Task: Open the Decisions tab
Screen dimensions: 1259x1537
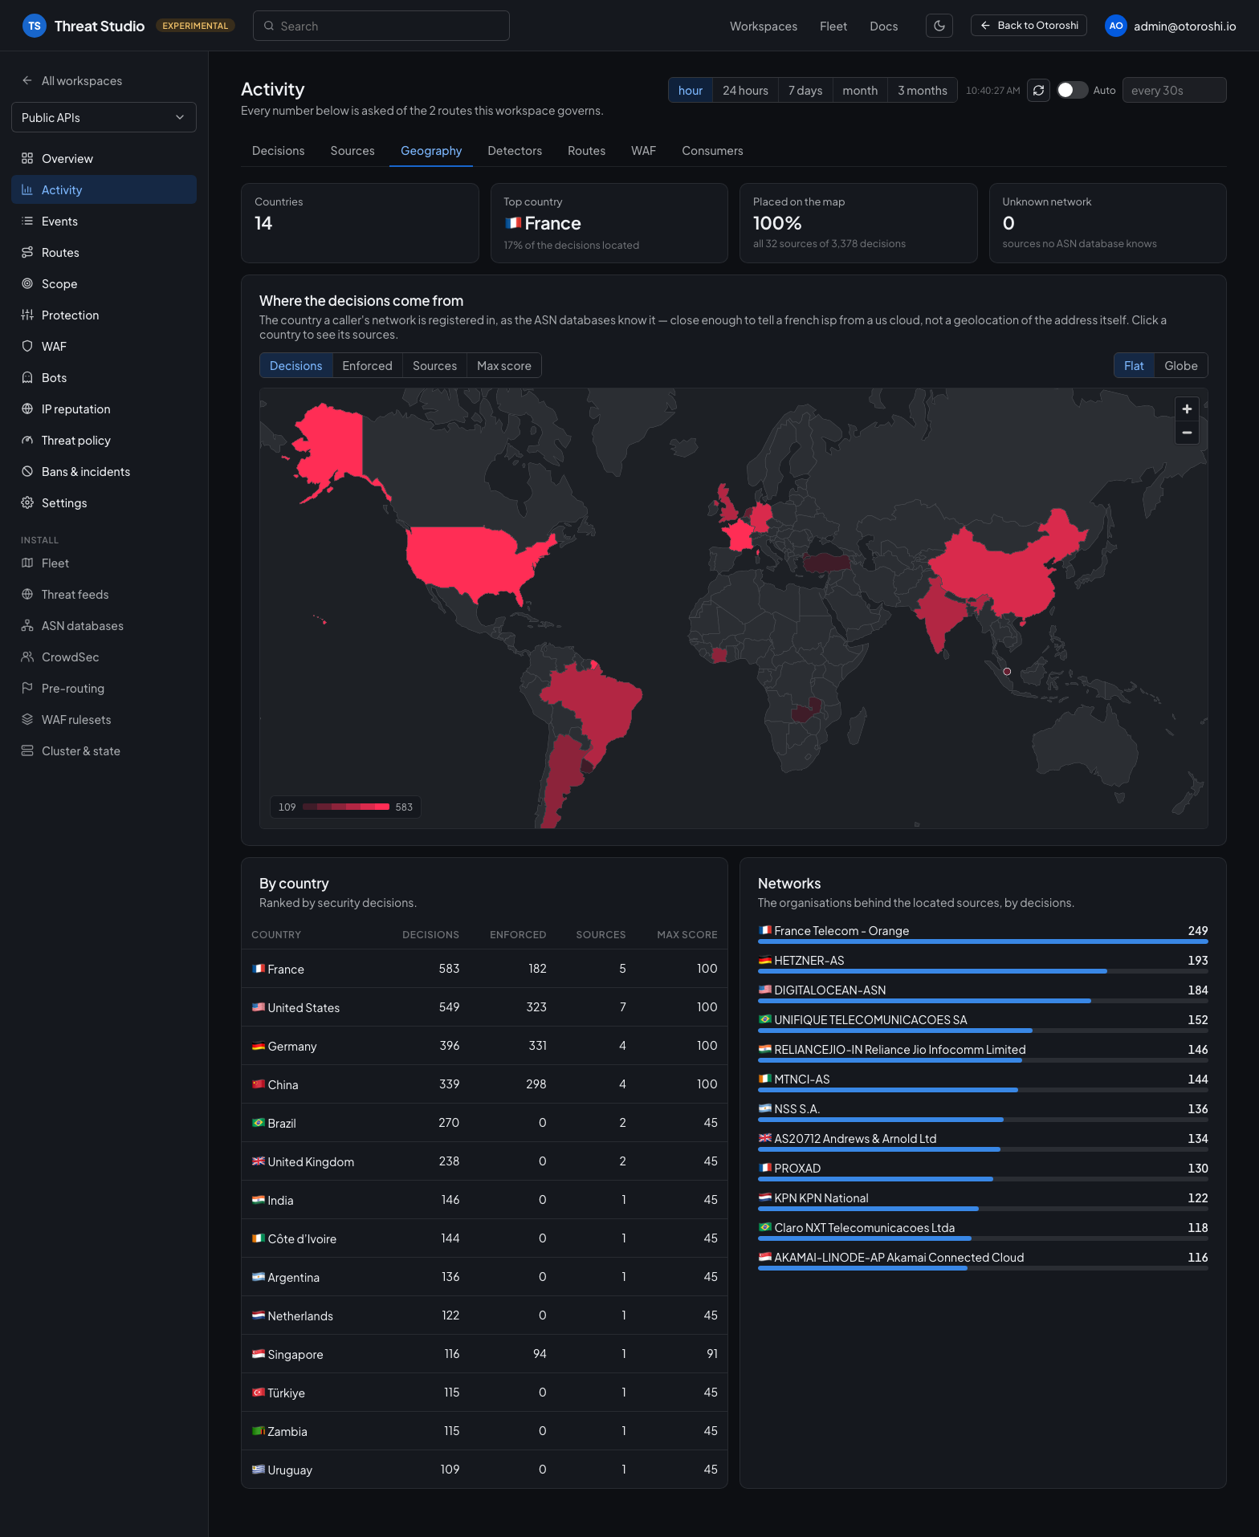Action: pos(278,151)
